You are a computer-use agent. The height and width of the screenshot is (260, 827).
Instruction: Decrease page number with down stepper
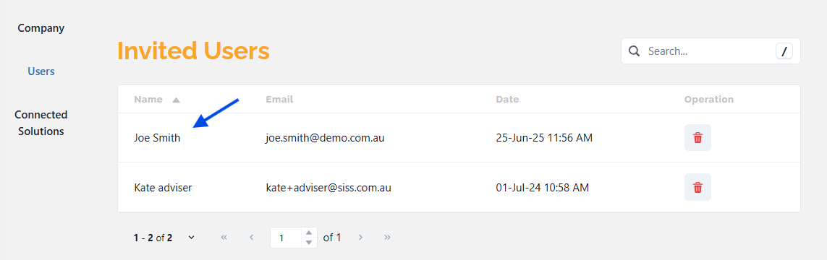309,242
